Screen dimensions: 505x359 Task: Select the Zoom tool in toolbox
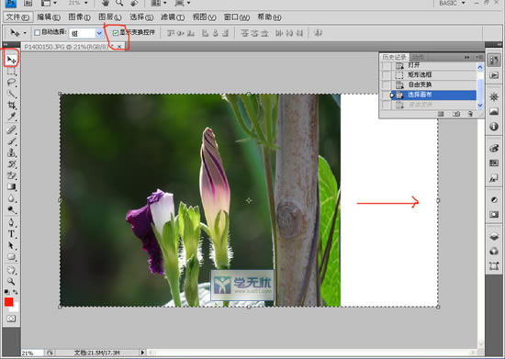point(11,281)
